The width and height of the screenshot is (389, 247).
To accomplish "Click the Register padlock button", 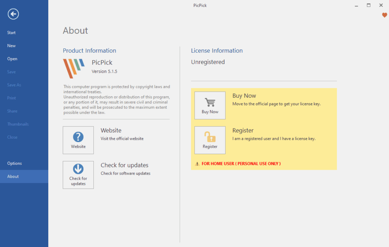I will point(210,140).
